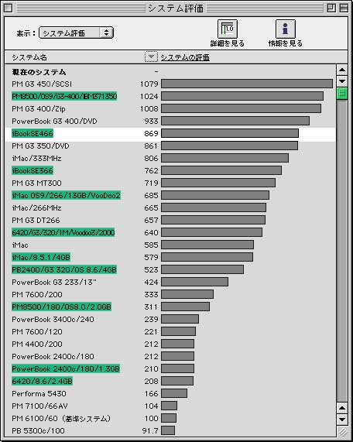Toggle sort order arrow beside システムの評価
The height and width of the screenshot is (442, 353).
(151, 57)
